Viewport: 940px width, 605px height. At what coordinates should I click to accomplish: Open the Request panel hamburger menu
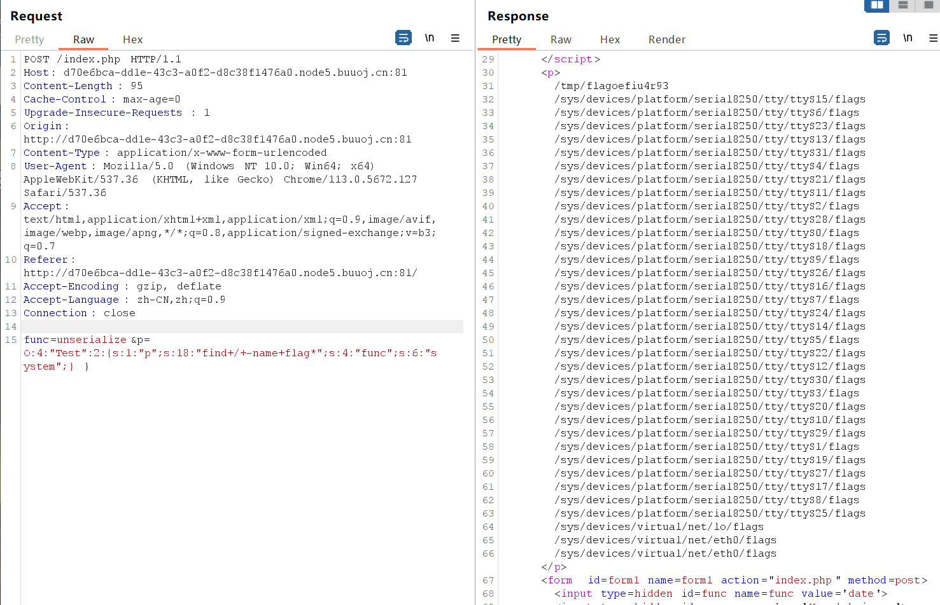pyautogui.click(x=455, y=38)
